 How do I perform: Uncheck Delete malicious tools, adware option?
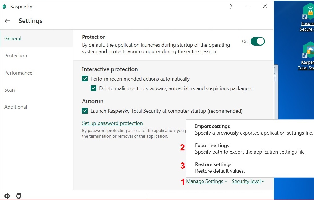(93, 88)
